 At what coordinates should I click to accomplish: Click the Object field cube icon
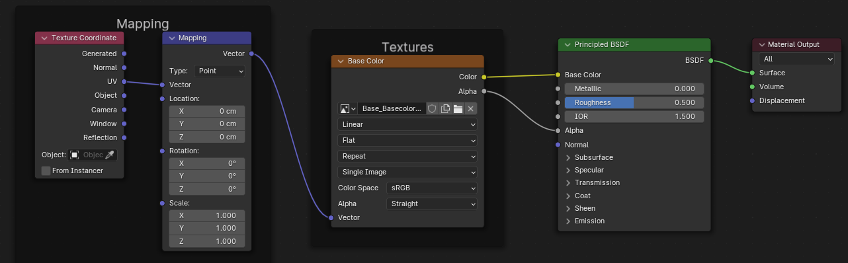(x=75, y=155)
